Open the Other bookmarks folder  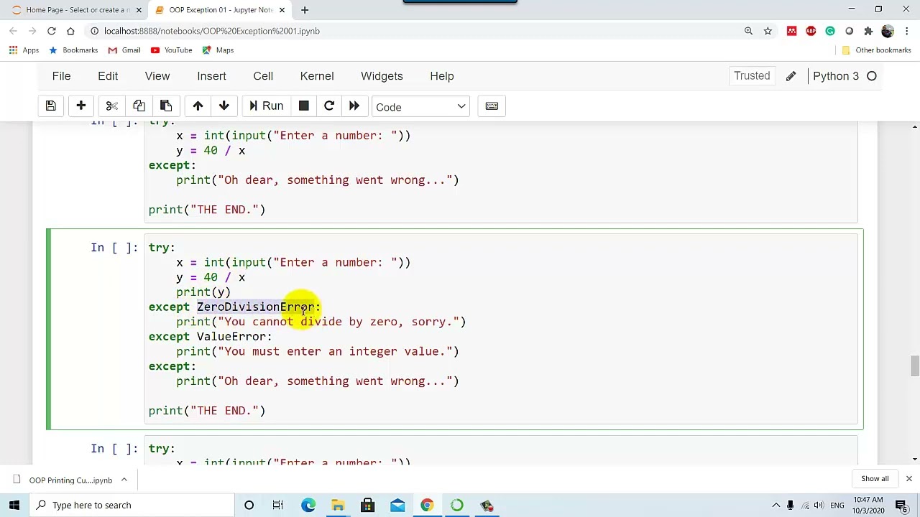876,50
